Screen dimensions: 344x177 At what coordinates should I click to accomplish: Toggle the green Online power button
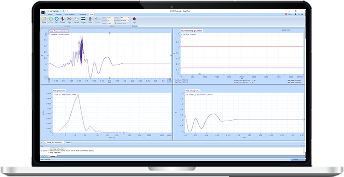pos(51,19)
